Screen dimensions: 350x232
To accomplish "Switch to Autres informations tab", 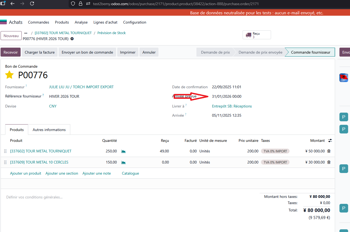I will tap(49, 130).
